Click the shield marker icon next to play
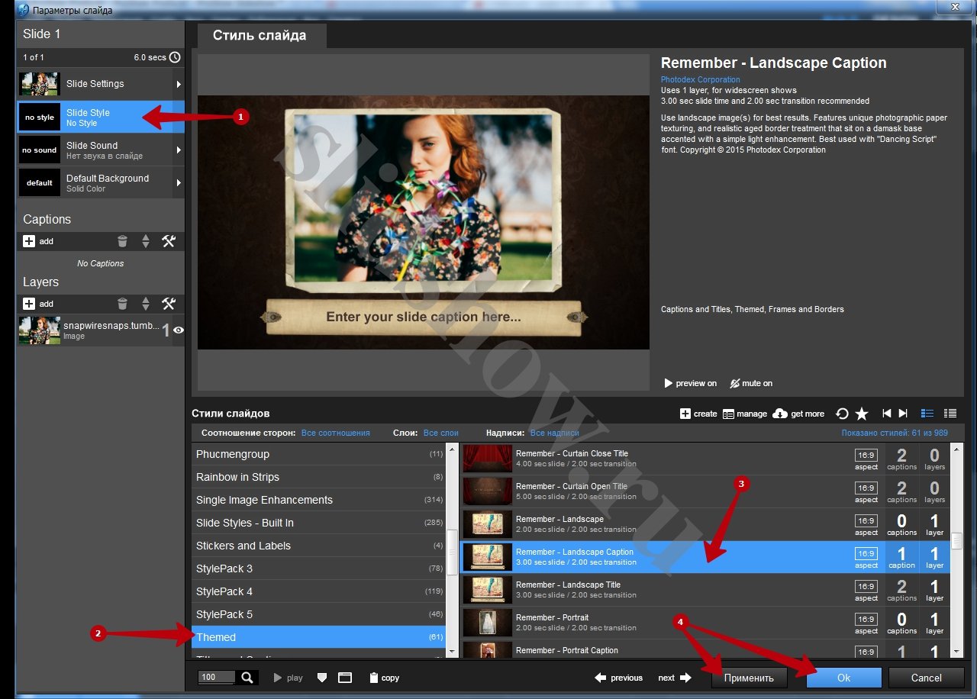 pos(322,677)
